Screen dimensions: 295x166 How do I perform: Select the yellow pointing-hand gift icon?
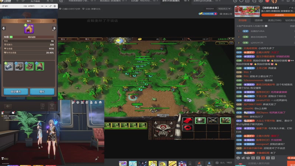(x=153, y=163)
